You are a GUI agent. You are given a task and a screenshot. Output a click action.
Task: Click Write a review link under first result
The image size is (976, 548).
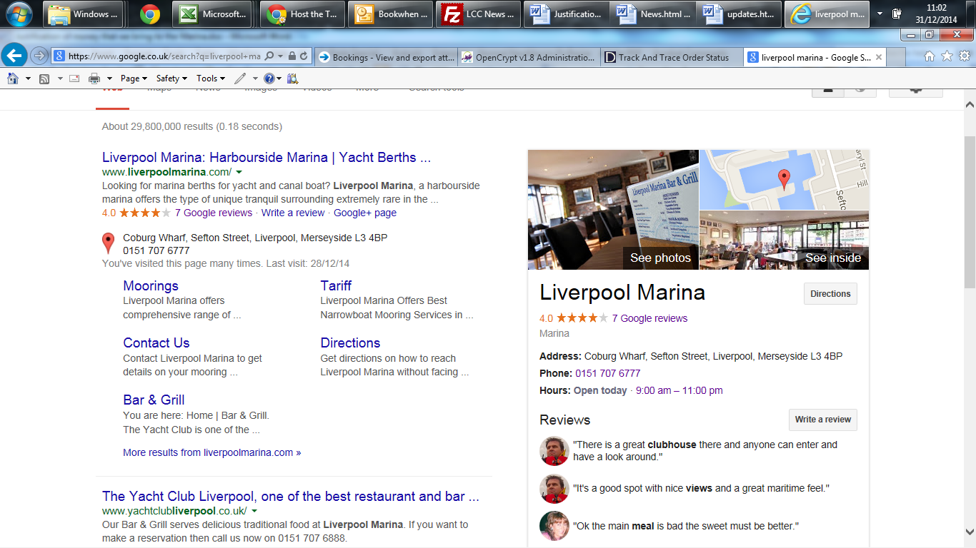coord(293,213)
